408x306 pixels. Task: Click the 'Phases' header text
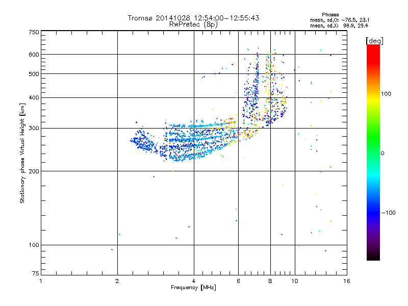coord(330,15)
